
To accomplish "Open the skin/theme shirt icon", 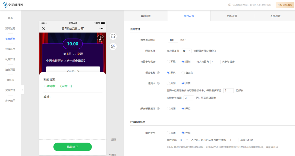I will point(113,36).
